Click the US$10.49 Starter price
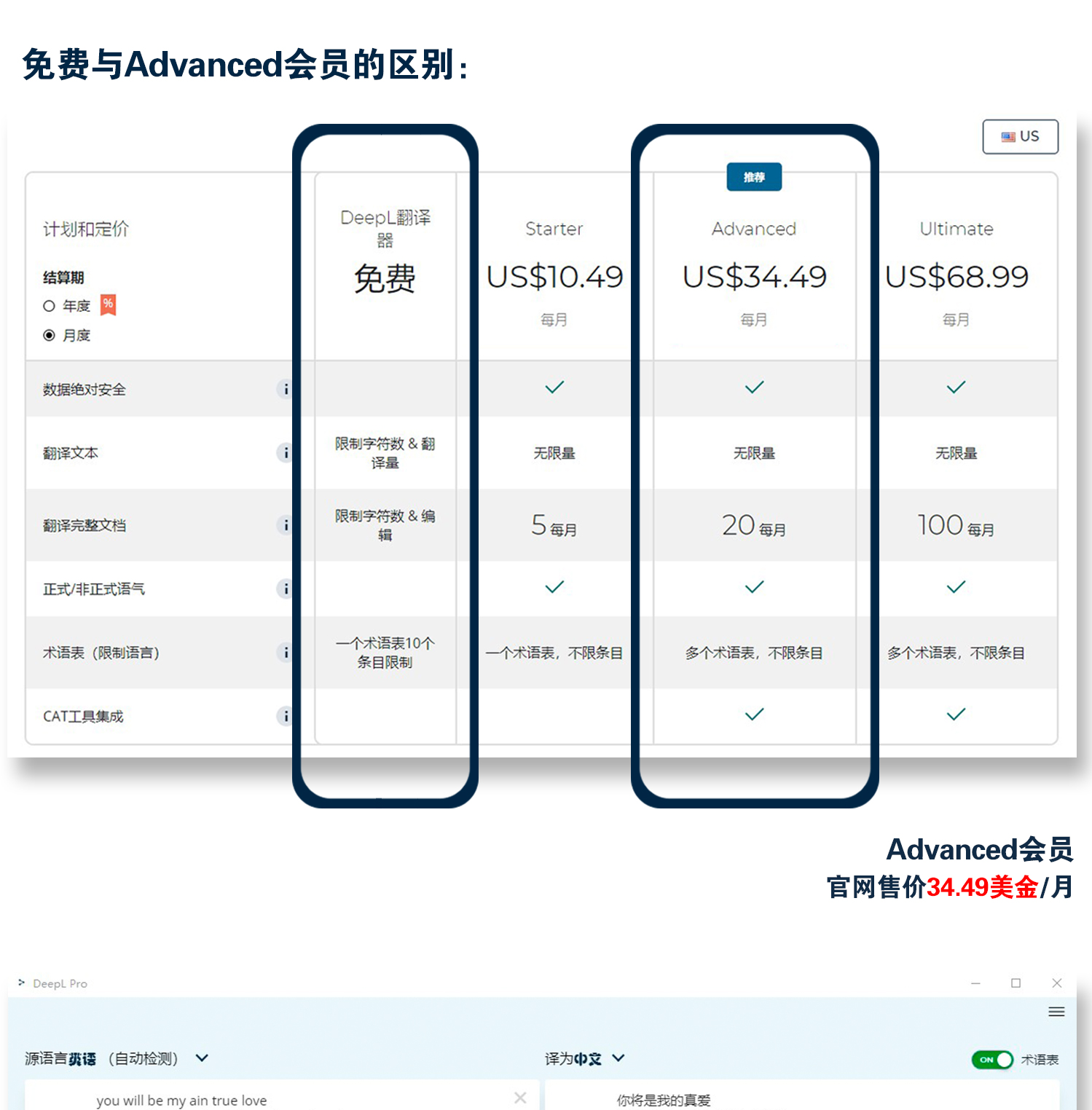 pos(554,277)
